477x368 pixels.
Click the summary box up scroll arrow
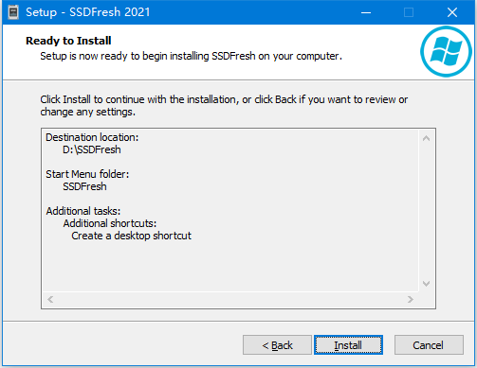tap(426, 138)
